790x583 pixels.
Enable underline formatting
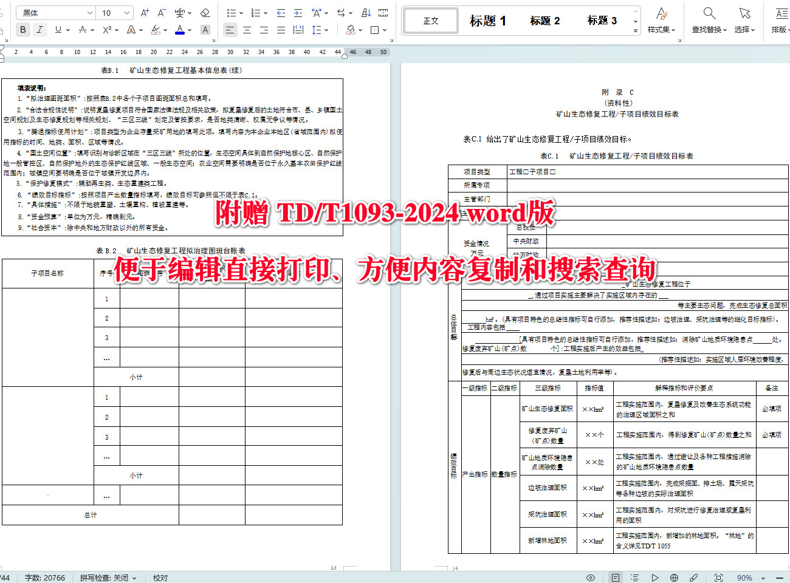click(57, 29)
